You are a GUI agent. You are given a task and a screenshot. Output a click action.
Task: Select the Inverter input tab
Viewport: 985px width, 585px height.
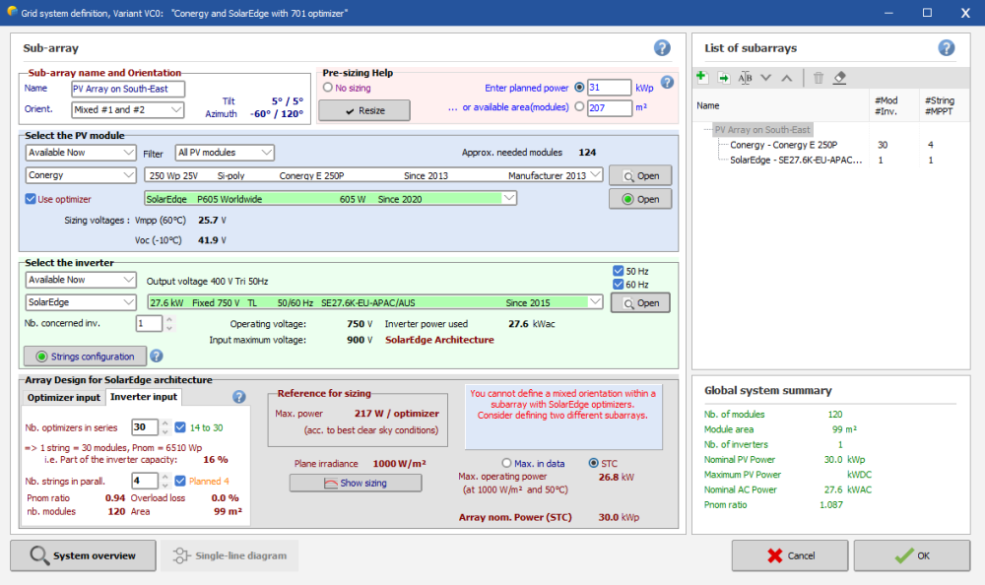coord(144,397)
